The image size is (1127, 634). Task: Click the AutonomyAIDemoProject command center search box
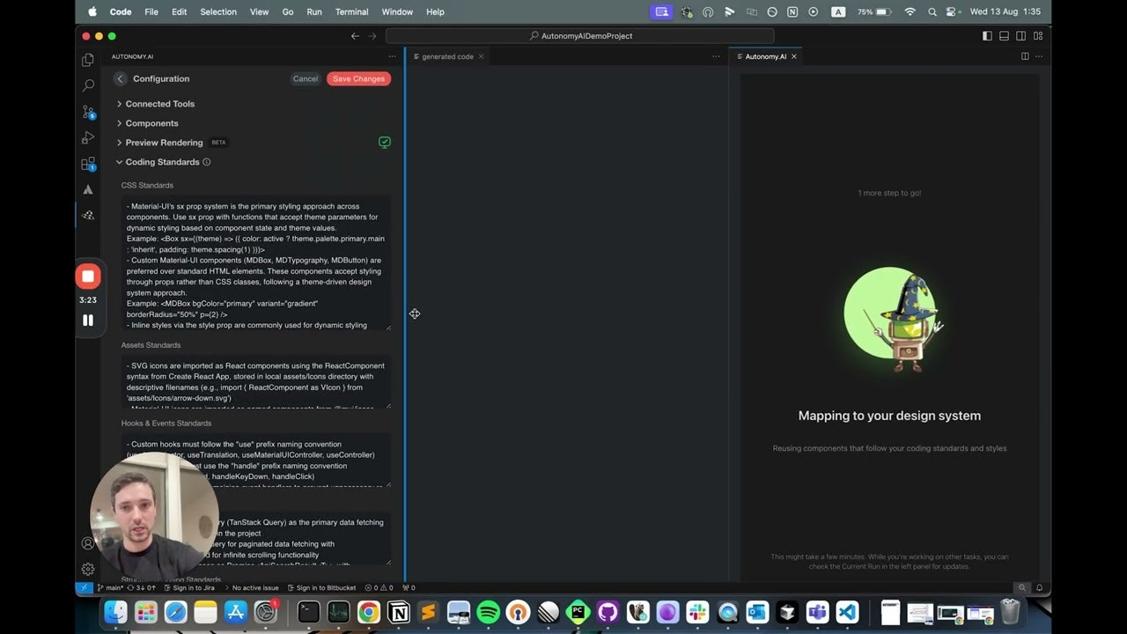(x=580, y=36)
